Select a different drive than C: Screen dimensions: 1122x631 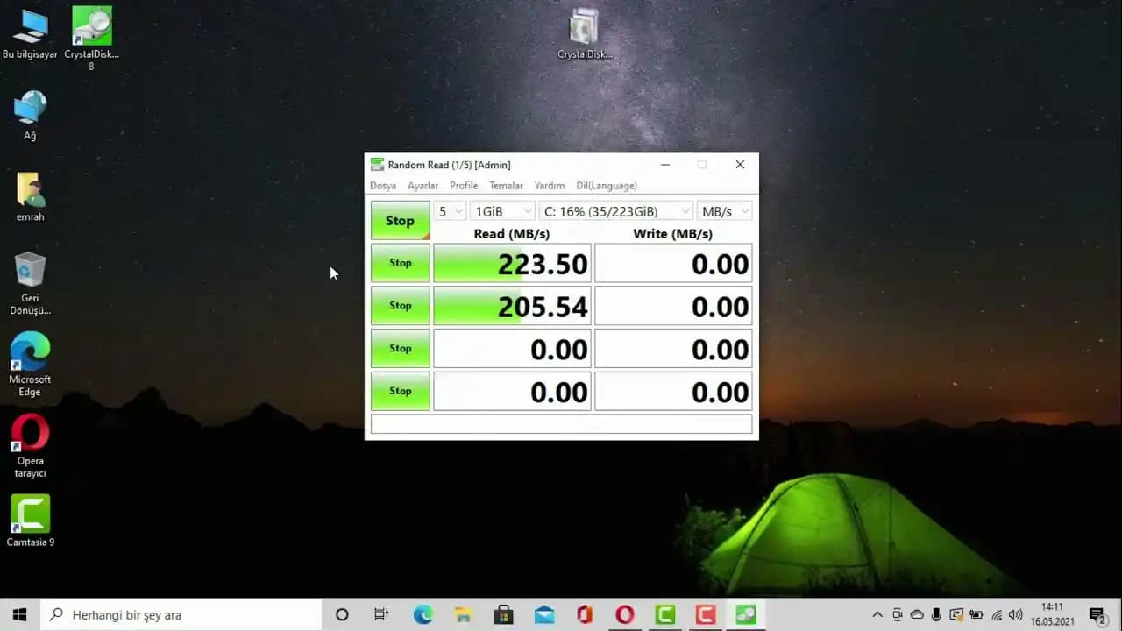615,210
